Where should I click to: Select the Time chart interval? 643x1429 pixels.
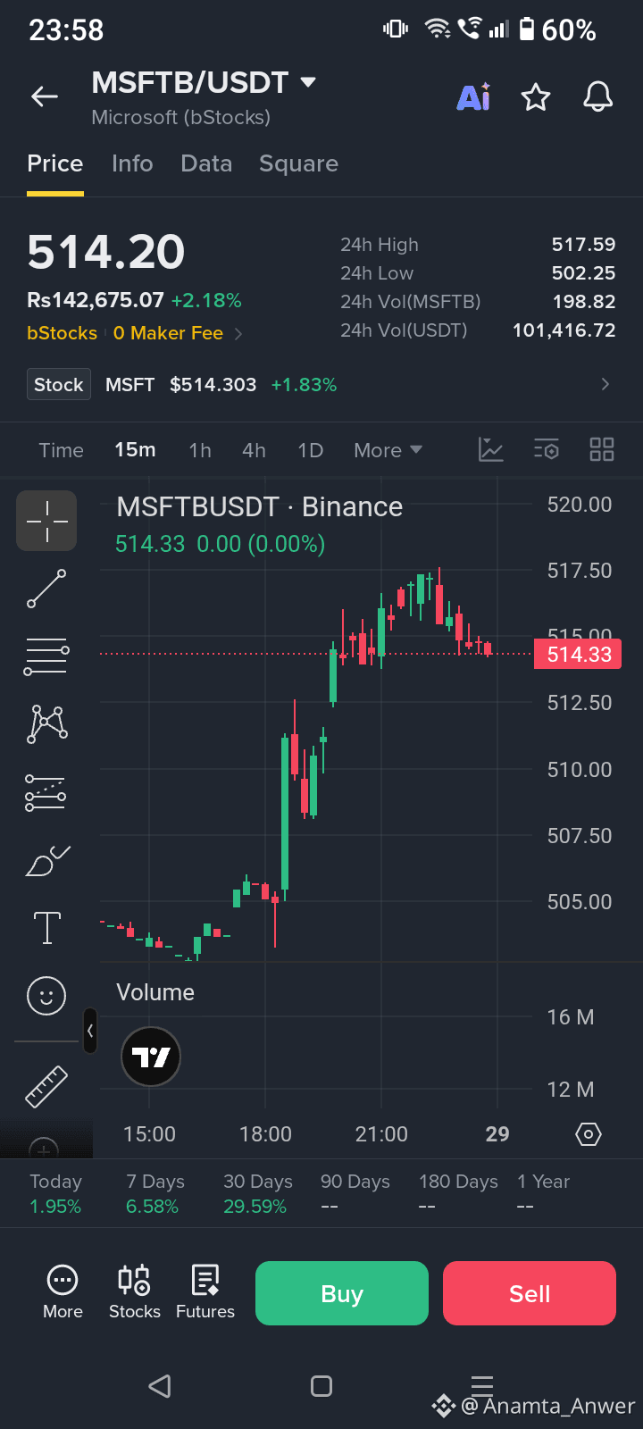(61, 450)
